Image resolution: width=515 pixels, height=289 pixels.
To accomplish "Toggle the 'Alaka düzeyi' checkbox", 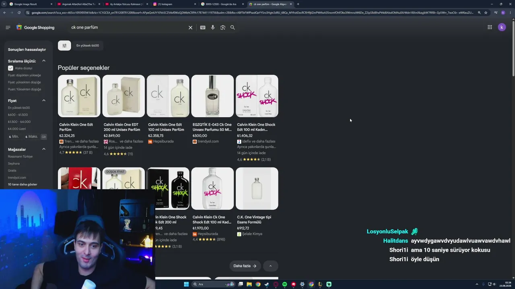I will [10, 68].
